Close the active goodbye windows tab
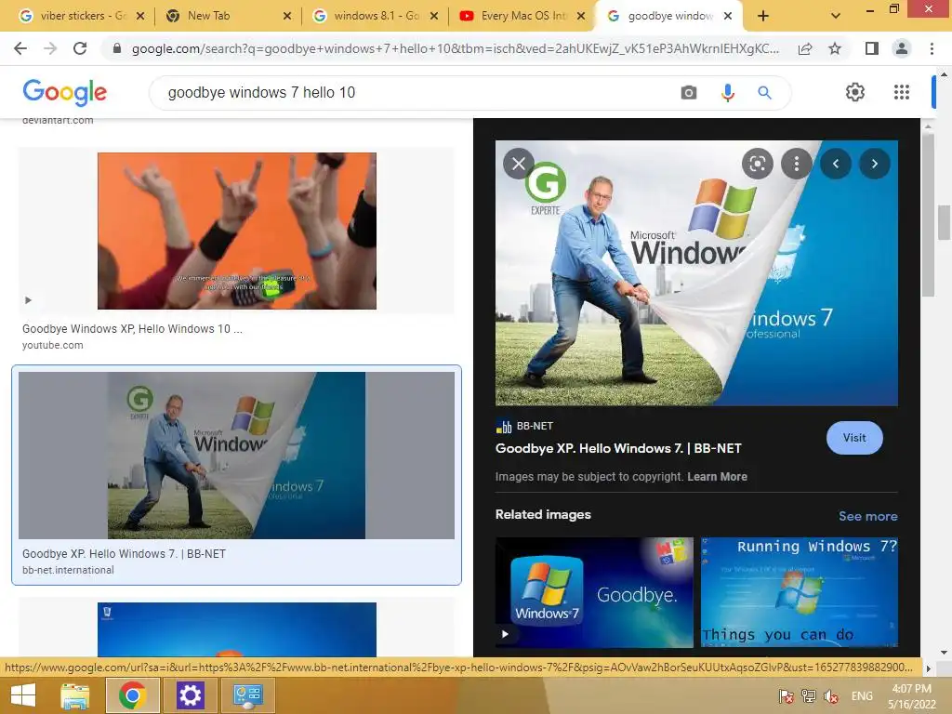Image resolution: width=952 pixels, height=714 pixels. coord(728,16)
